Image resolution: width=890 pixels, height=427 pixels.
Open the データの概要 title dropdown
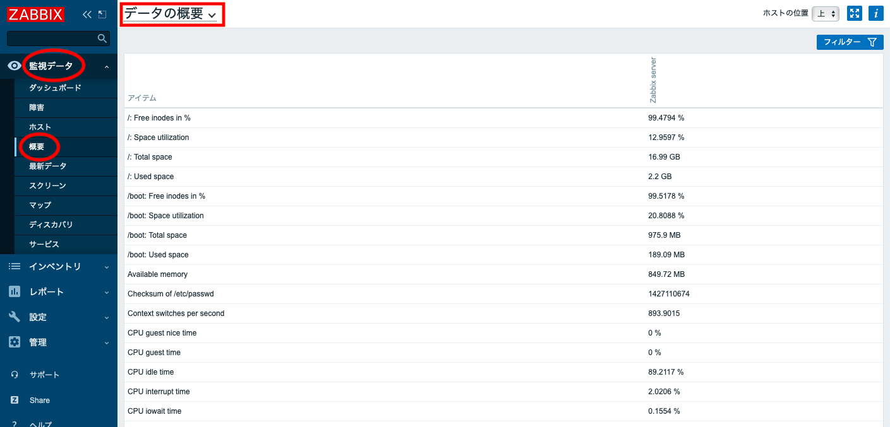[x=170, y=14]
